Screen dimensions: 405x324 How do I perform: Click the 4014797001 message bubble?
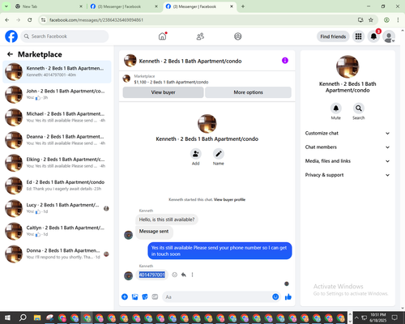point(151,275)
